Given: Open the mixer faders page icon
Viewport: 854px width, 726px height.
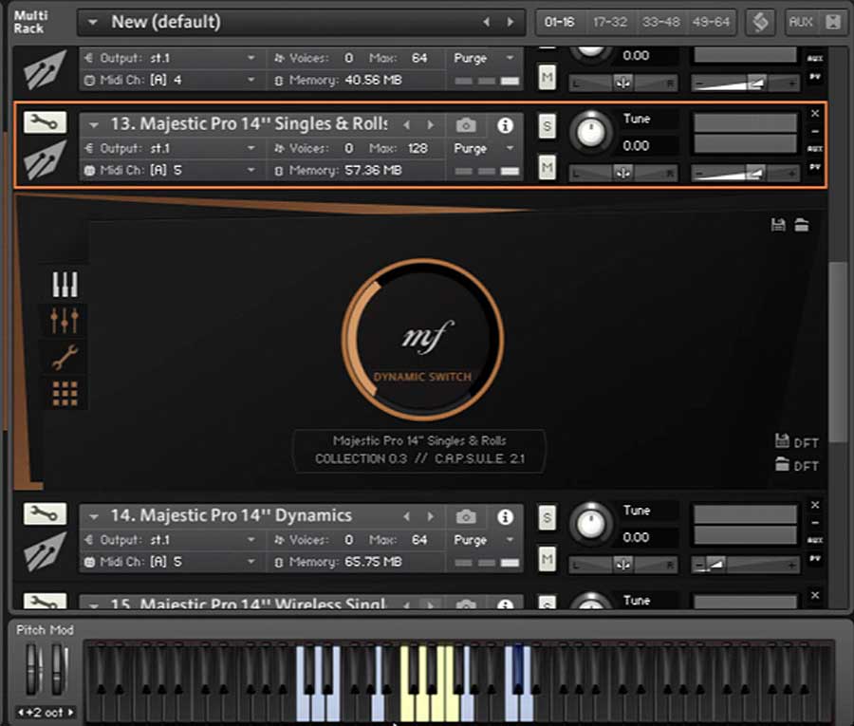Looking at the screenshot, I should [x=65, y=320].
